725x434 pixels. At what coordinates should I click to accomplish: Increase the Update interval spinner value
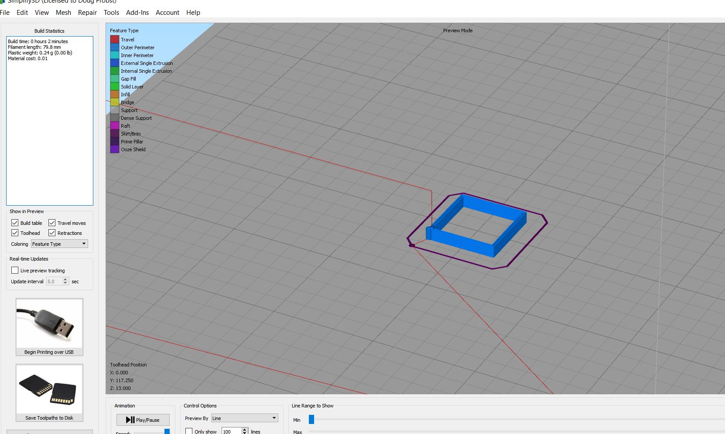click(x=65, y=279)
